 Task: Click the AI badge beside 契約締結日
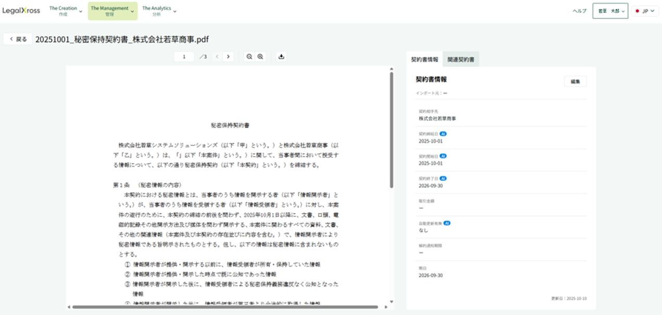(x=443, y=134)
